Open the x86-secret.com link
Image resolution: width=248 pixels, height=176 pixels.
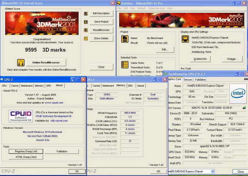click(x=59, y=121)
